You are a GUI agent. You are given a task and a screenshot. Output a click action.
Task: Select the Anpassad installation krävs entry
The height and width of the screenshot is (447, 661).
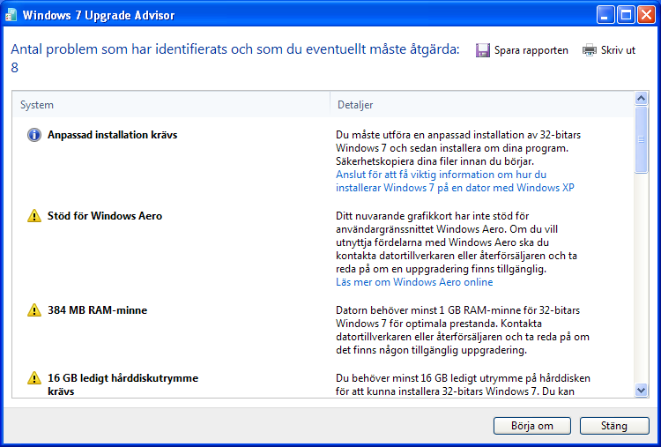click(x=112, y=135)
